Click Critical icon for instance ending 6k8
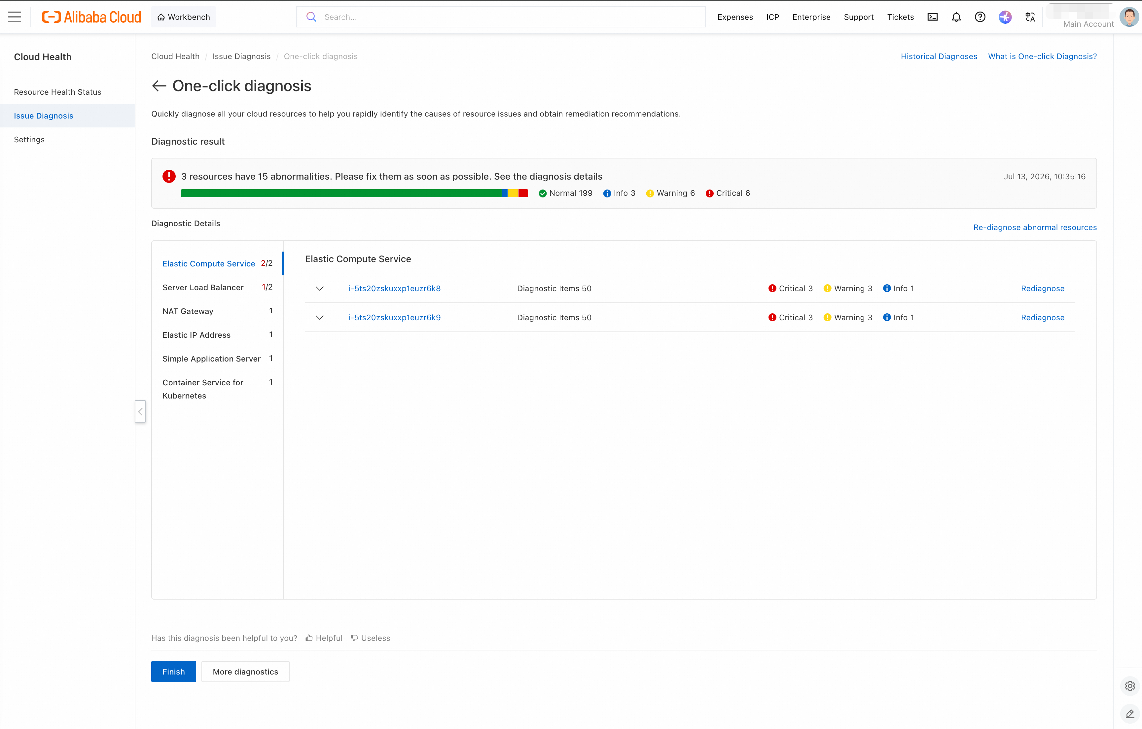The height and width of the screenshot is (729, 1142). point(772,288)
